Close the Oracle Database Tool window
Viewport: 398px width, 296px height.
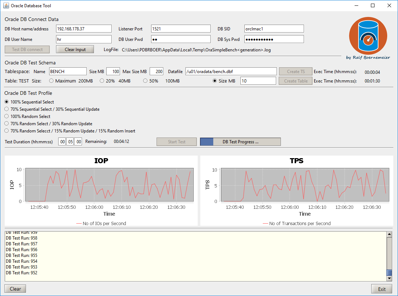click(x=389, y=5)
